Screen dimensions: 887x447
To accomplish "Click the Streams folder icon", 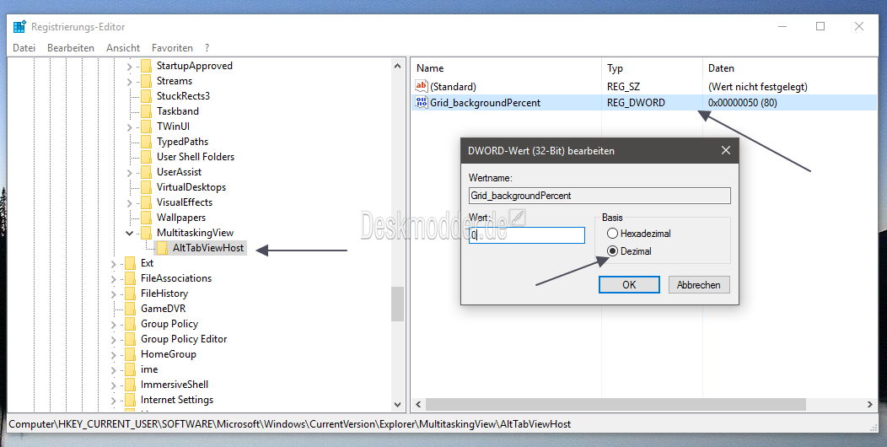I will (146, 81).
